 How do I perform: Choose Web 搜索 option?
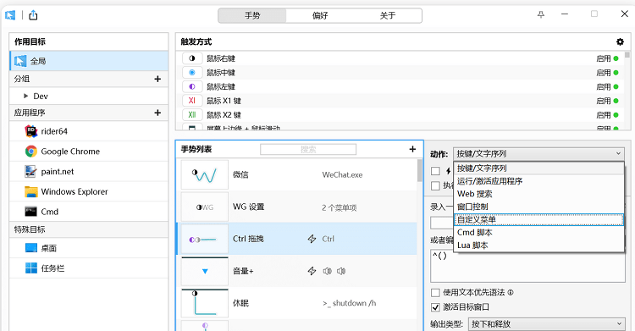click(x=538, y=194)
